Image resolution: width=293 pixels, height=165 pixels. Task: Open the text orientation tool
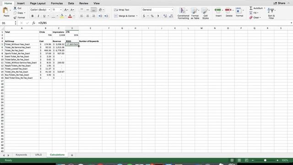click(x=101, y=10)
